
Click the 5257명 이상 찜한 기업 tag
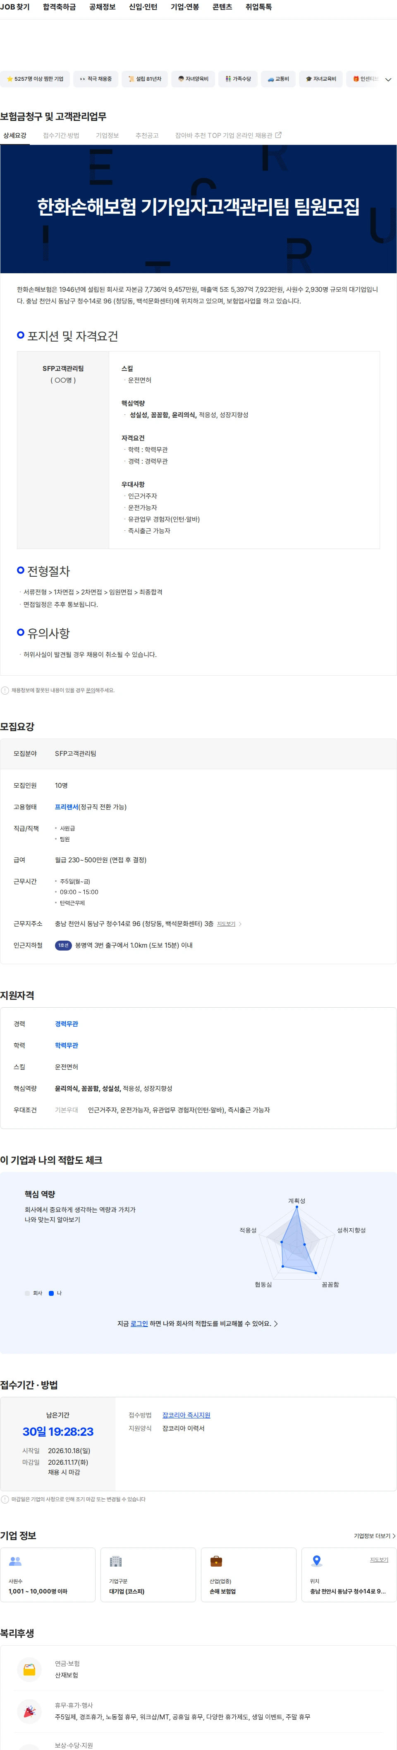point(35,79)
